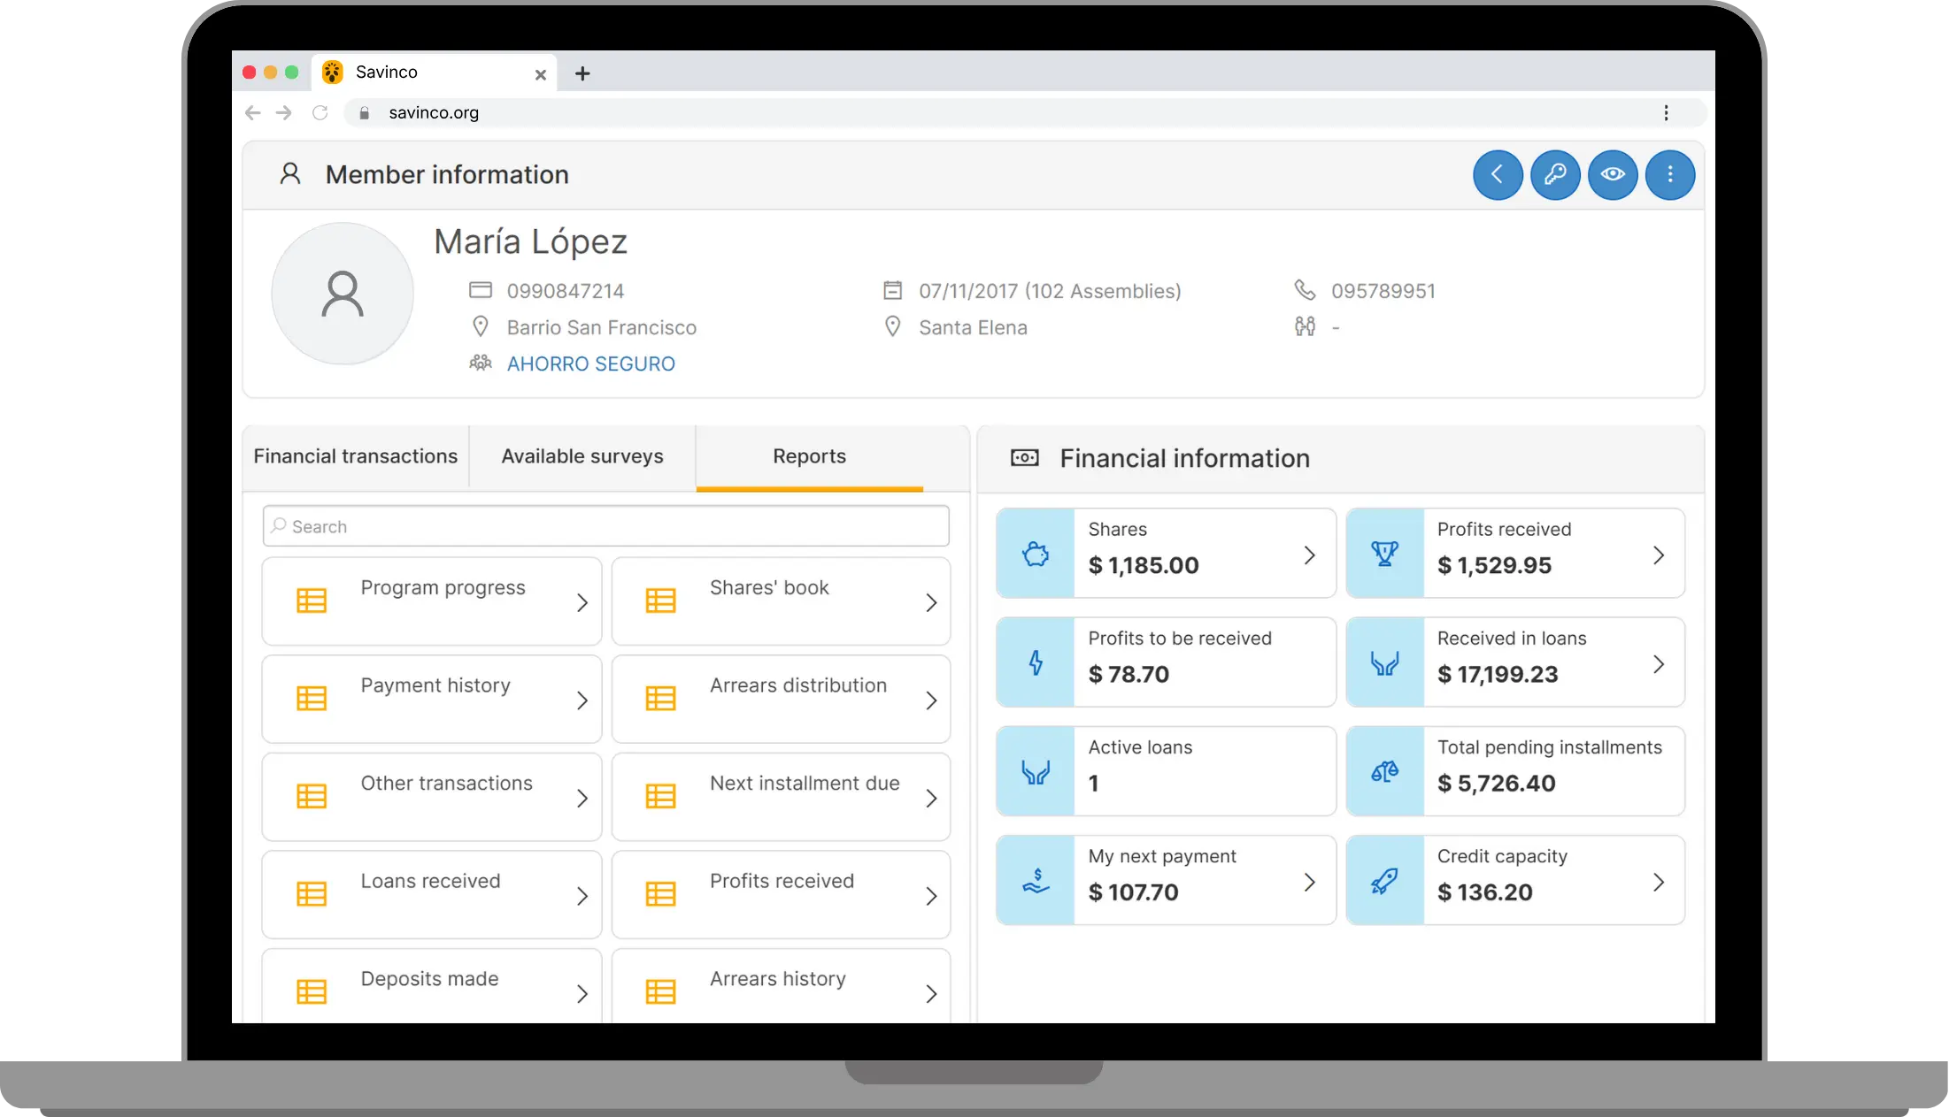
Task: Toggle the blue eye visibility button
Action: 1613,175
